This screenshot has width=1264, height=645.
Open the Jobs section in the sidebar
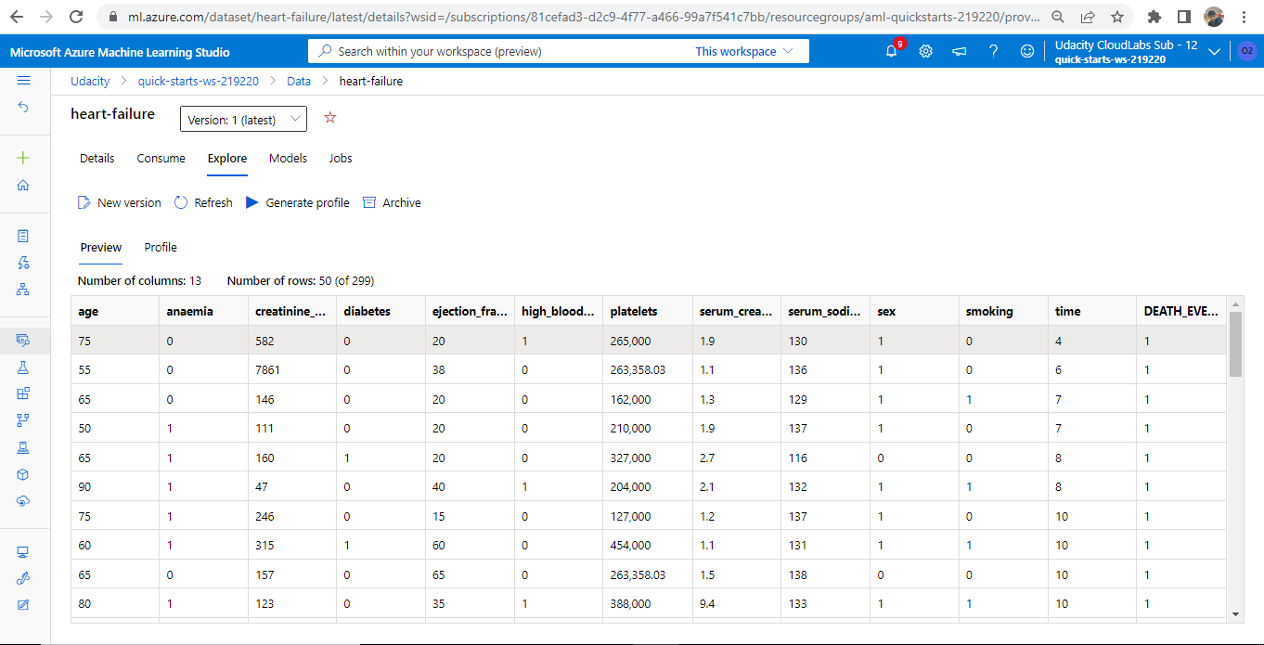coord(25,367)
